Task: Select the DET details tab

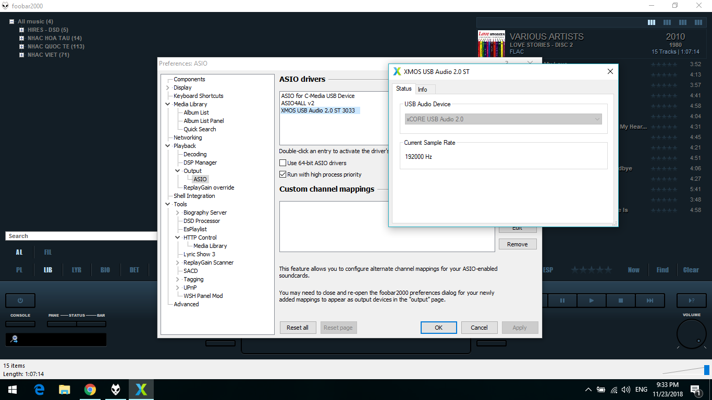Action: (x=134, y=270)
